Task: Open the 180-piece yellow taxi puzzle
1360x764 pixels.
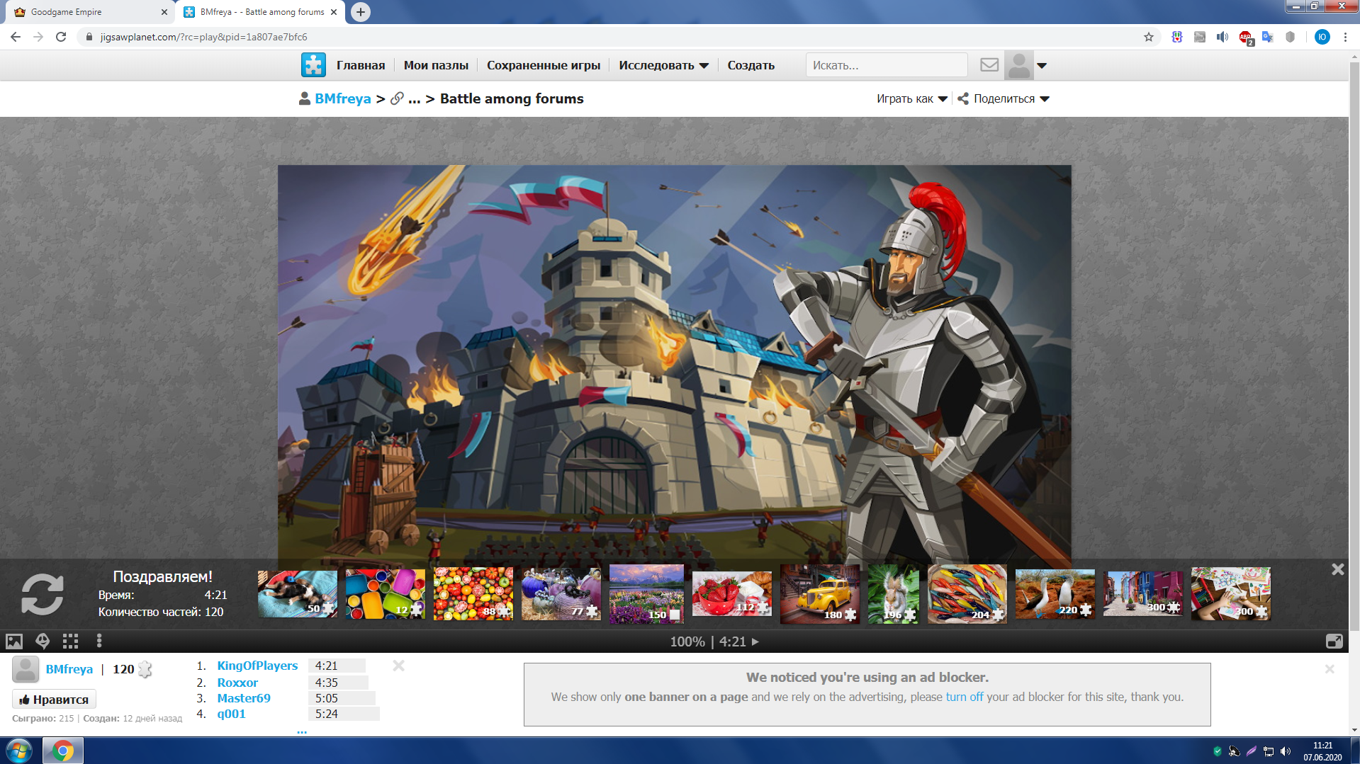Action: tap(820, 594)
